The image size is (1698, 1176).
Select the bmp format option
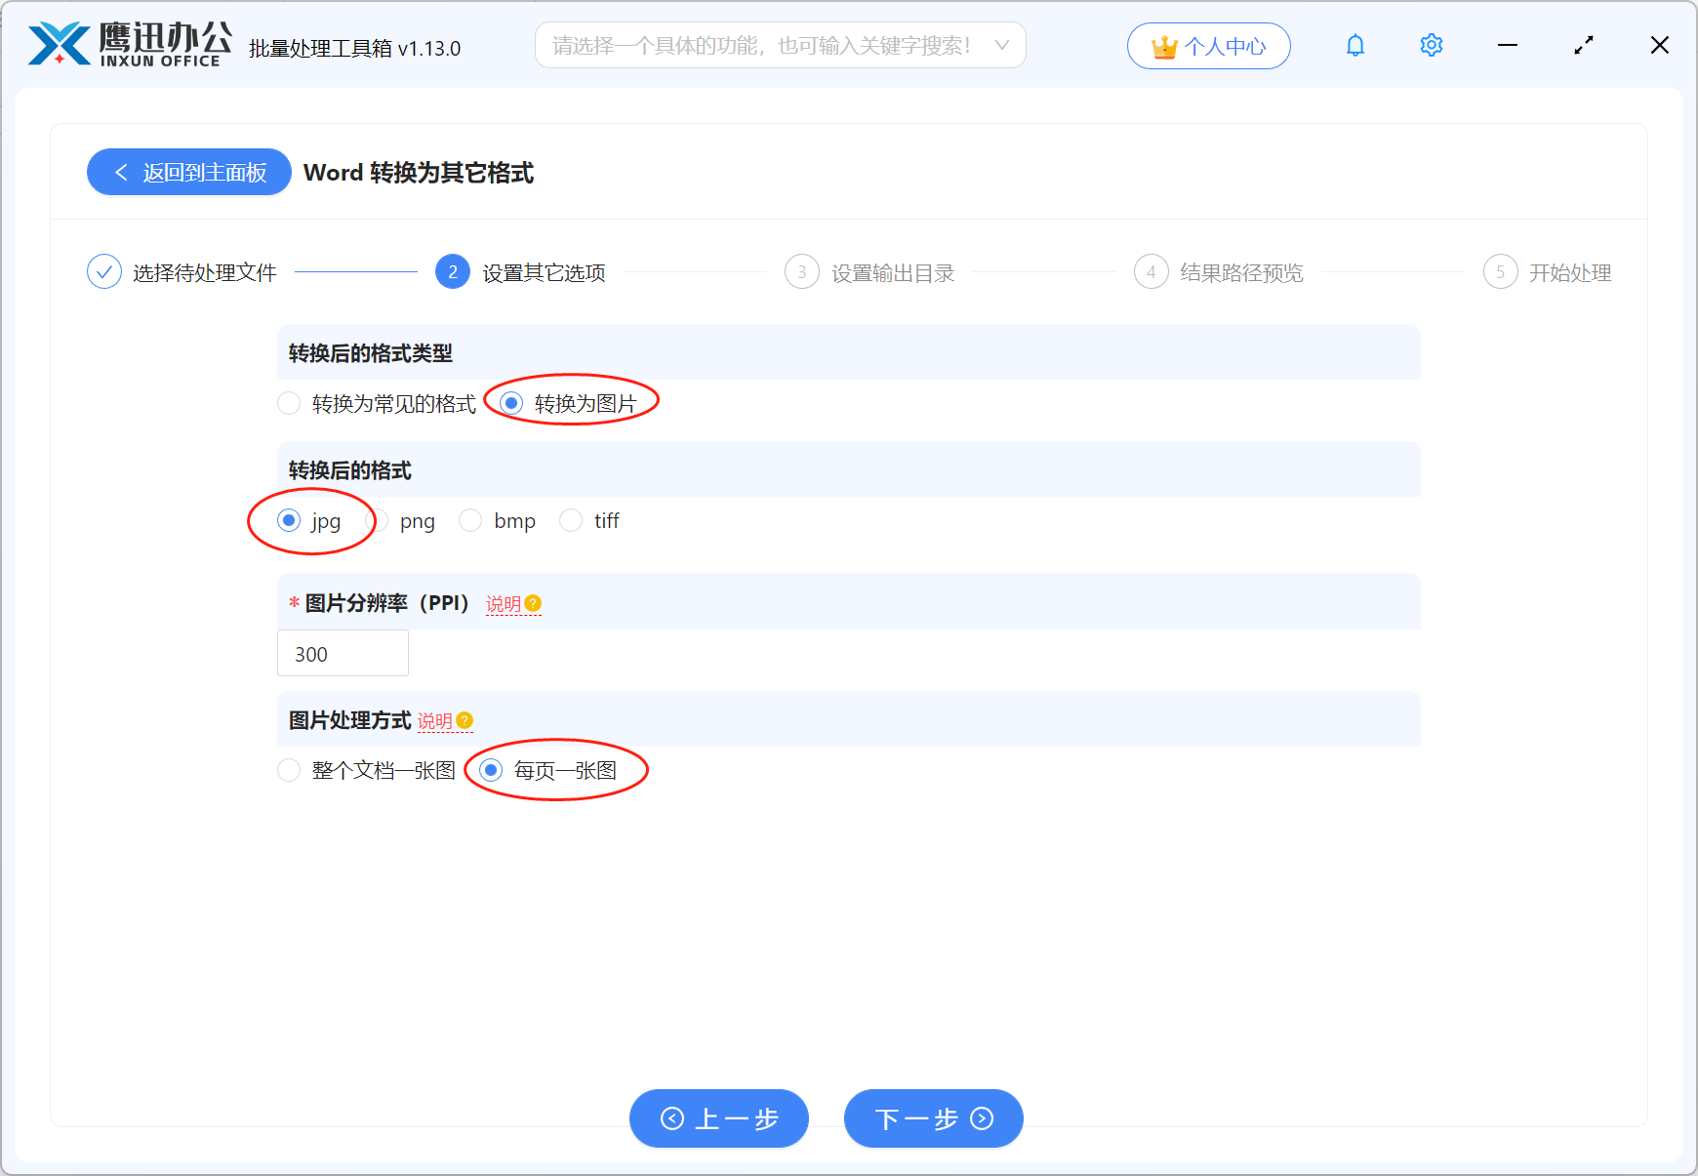click(469, 520)
